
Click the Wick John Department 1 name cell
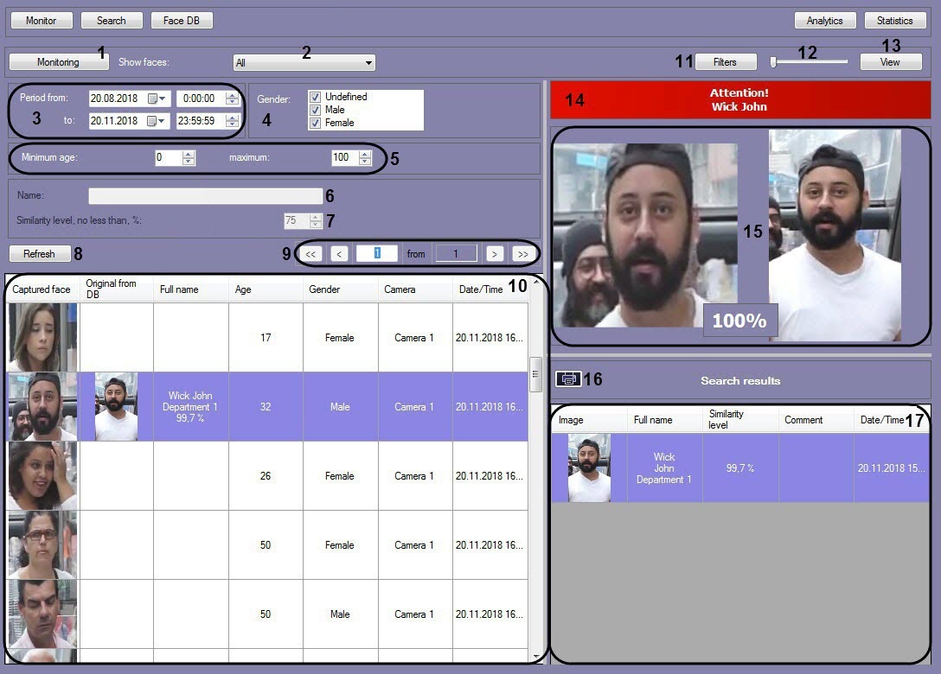coord(191,406)
